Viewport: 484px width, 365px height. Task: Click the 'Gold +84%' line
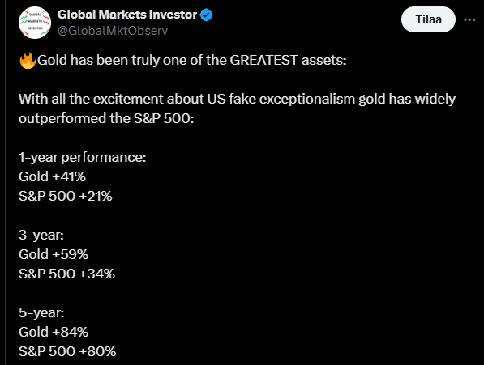(54, 332)
